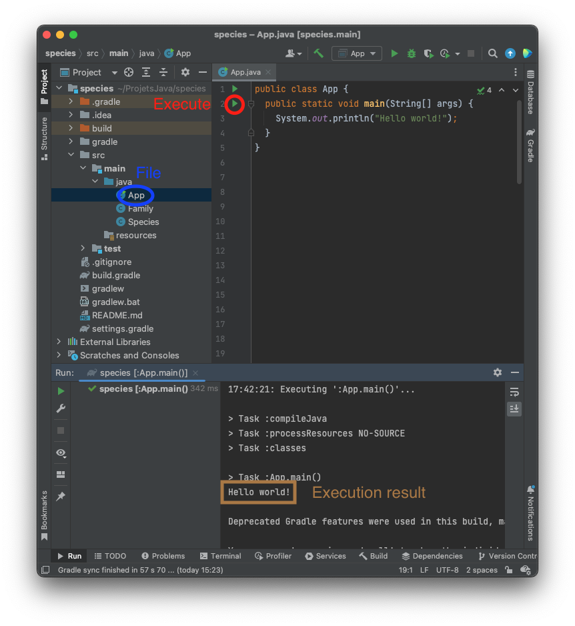Toggle soft-wrap in console output
Image resolution: width=575 pixels, height=626 pixels.
tap(514, 392)
